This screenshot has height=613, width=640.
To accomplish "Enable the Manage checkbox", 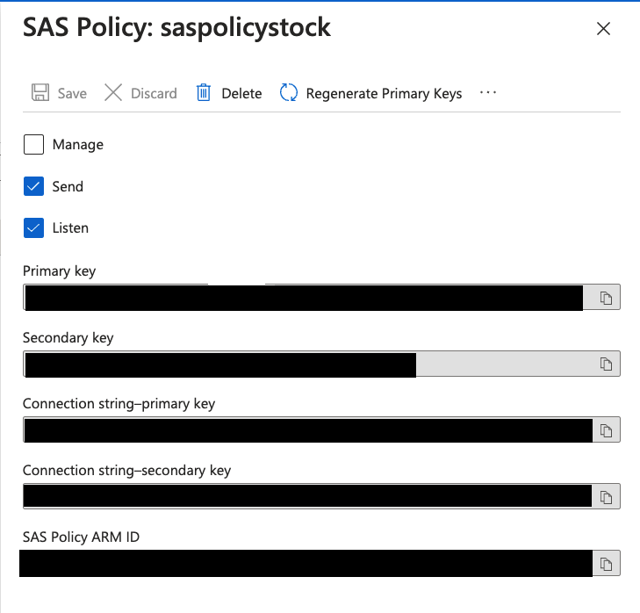I will pos(33,145).
